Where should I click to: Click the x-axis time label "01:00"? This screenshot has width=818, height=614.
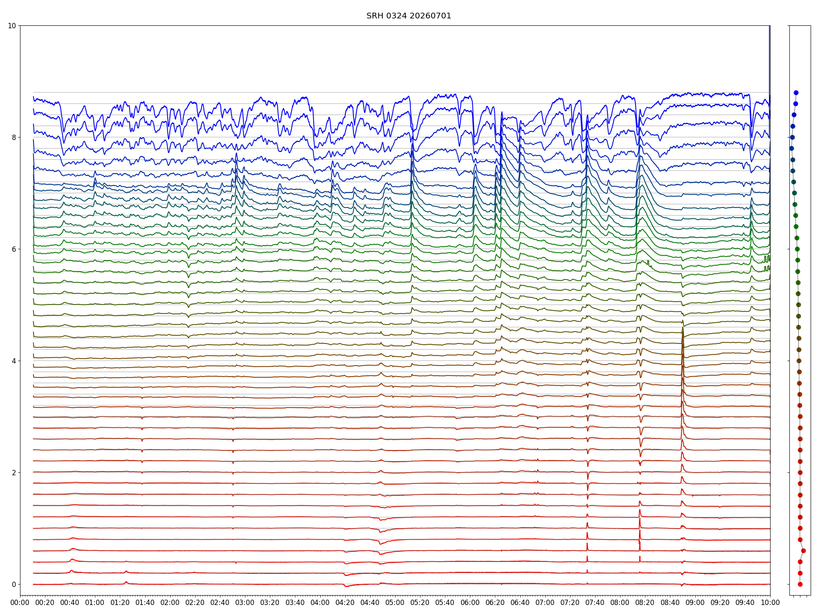(95, 603)
